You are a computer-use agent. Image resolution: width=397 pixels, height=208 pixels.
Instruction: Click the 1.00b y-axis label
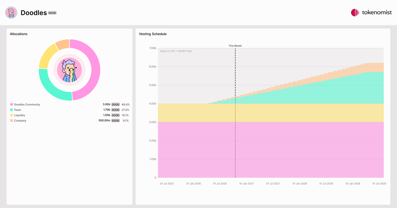(152, 159)
